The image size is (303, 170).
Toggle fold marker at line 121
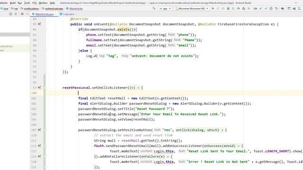tap(45, 167)
